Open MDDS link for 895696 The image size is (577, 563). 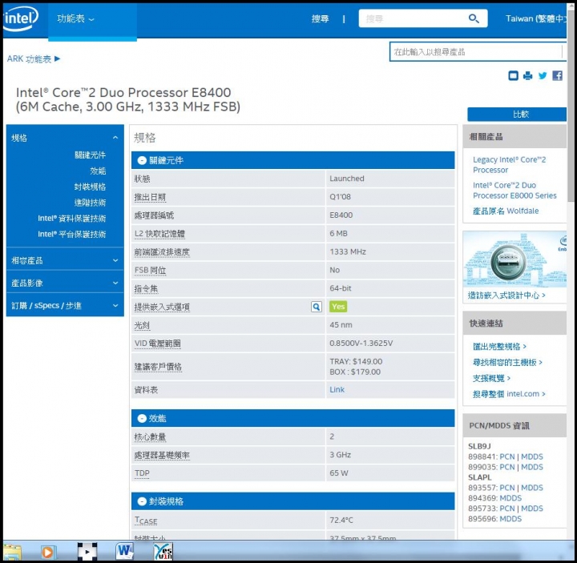(x=510, y=518)
